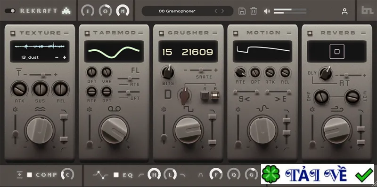
Task: Open the Tapemod module menu handle
Action: click(x=140, y=33)
